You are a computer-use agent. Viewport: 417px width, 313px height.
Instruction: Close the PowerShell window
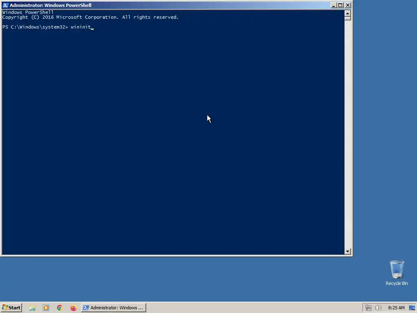tap(348, 5)
